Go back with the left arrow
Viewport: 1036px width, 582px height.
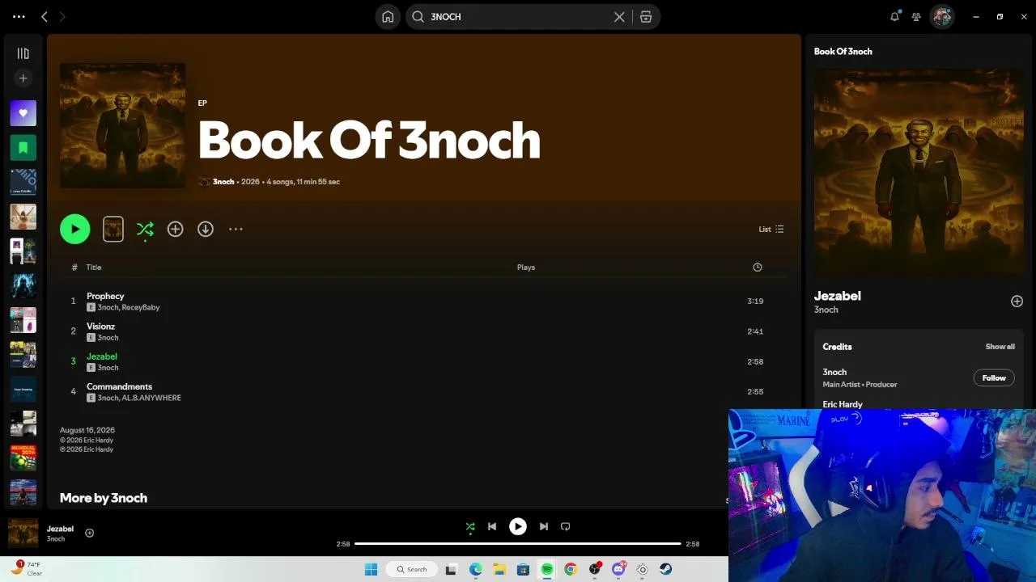(x=45, y=16)
